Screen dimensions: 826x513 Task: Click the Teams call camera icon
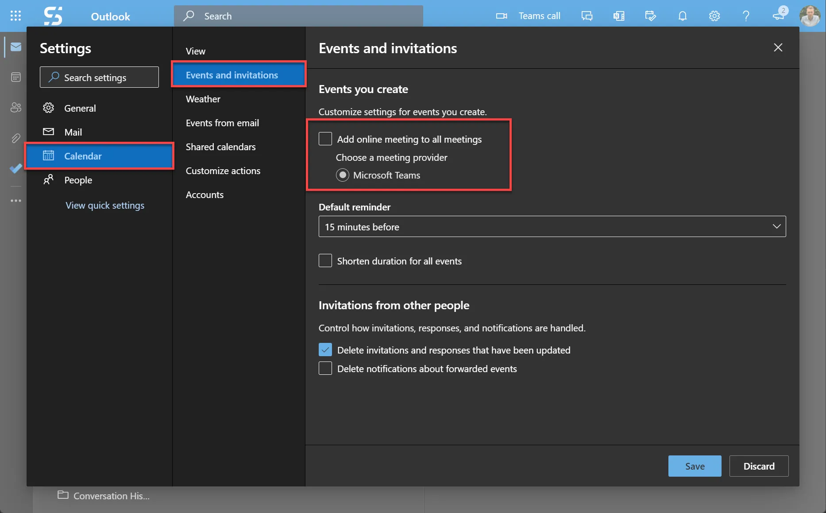click(x=502, y=16)
